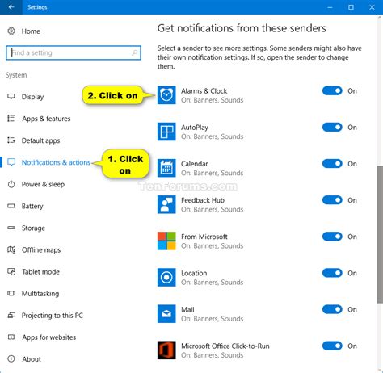This screenshot has height=373, width=383.
Task: Switch off Location notifications toggle
Action: [x=332, y=273]
